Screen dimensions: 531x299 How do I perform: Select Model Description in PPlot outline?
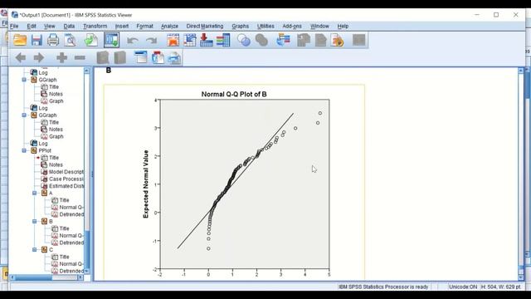pos(62,172)
